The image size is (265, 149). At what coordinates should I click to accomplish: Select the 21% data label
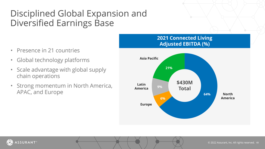[169, 68]
